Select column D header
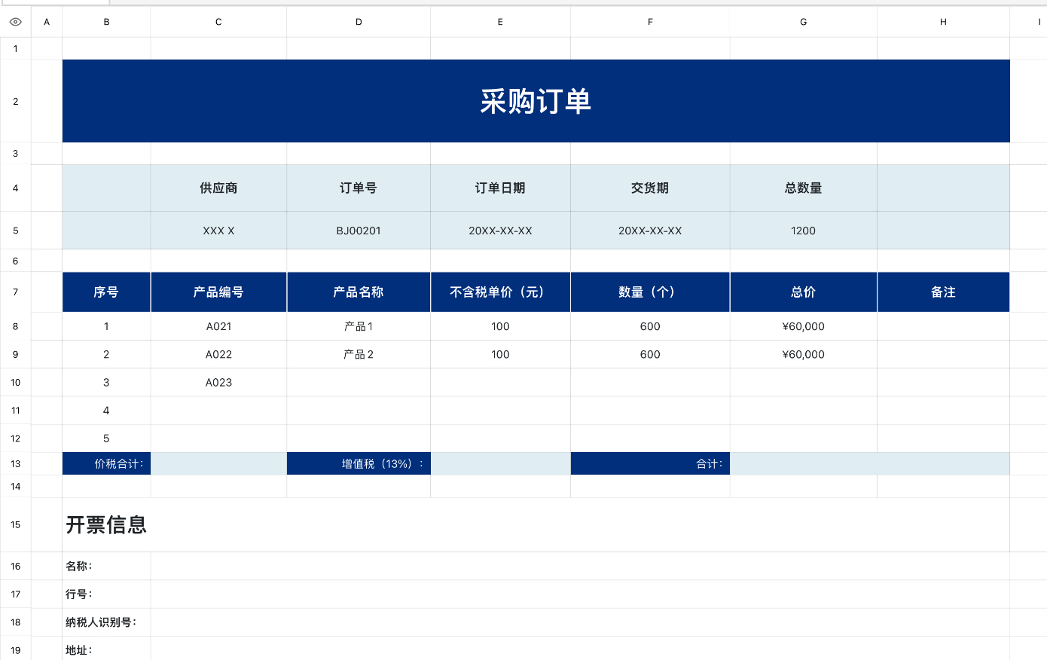Viewport: 1047px width, 660px height. click(359, 22)
